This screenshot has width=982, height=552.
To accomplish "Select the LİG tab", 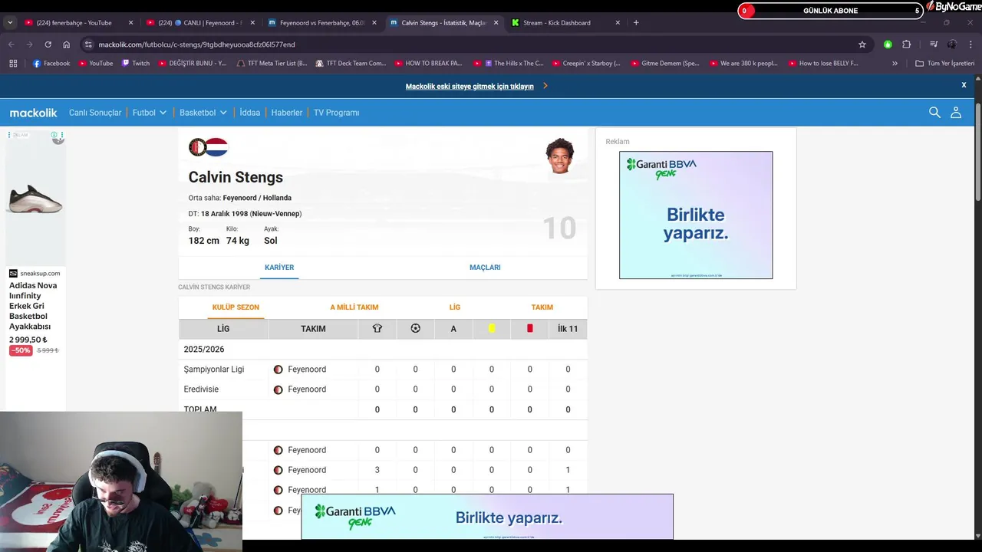I will point(455,307).
